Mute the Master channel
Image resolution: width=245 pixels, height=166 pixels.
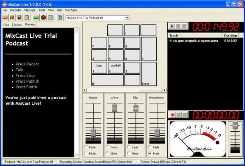coord(86,153)
